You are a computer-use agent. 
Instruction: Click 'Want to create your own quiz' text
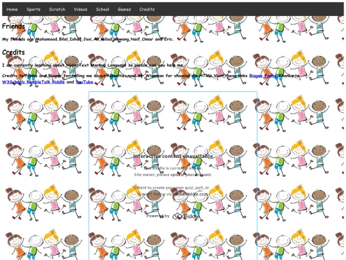pos(173,191)
